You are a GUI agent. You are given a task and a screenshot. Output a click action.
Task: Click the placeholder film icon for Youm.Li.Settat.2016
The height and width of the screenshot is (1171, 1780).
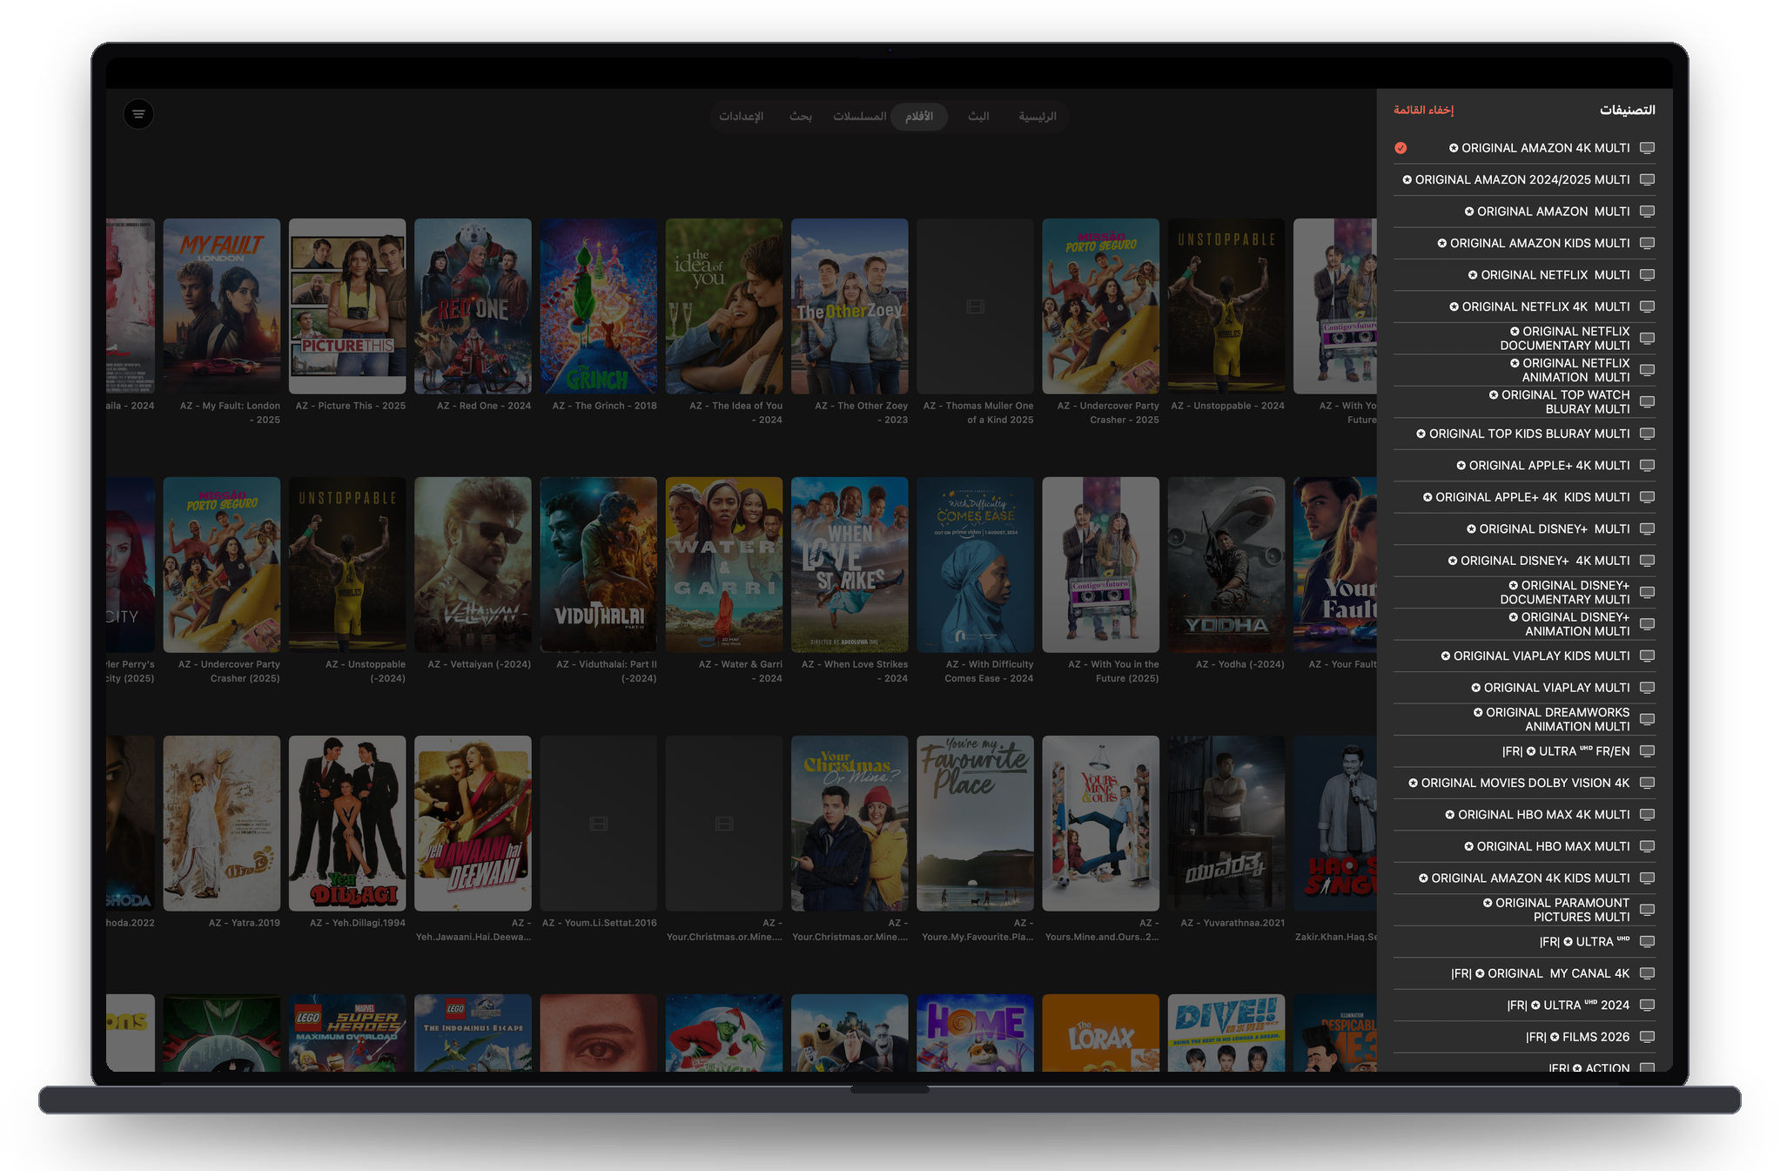pyautogui.click(x=599, y=824)
